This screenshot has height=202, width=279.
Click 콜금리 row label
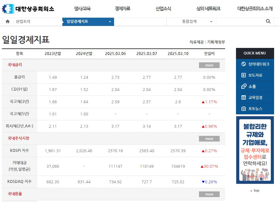(19, 77)
